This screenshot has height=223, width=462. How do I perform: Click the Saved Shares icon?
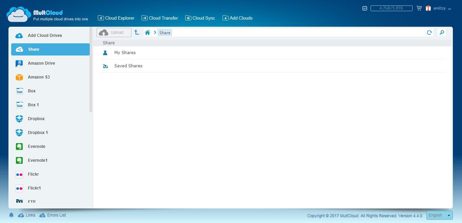[105, 66]
